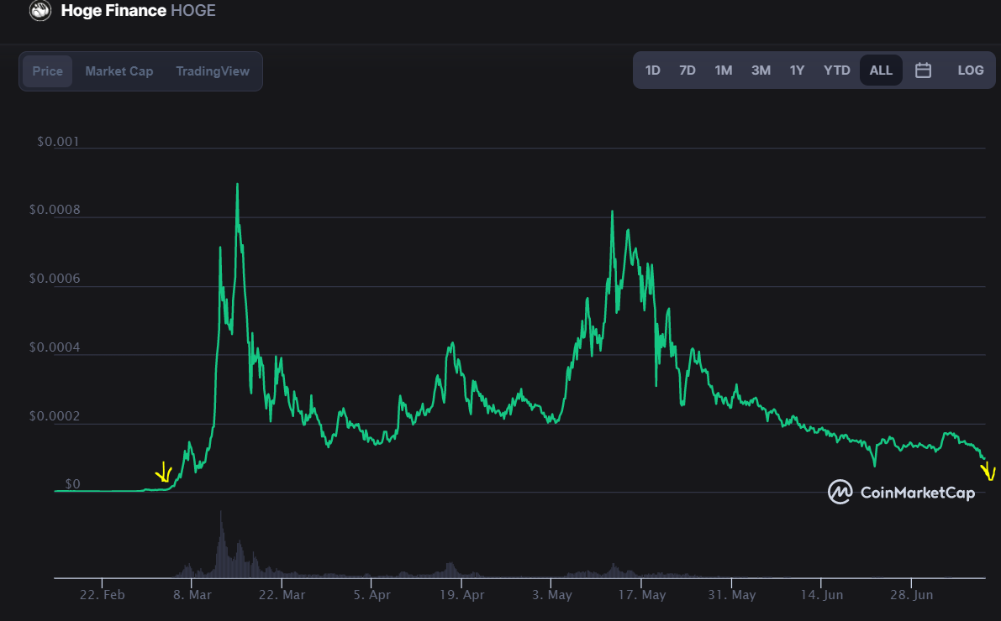Select the 1M time range
Image resolution: width=1001 pixels, height=621 pixels.
[x=724, y=70]
